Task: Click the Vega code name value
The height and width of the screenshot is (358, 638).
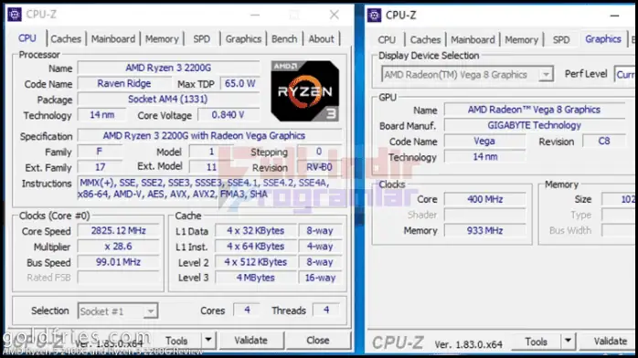Action: (x=484, y=141)
